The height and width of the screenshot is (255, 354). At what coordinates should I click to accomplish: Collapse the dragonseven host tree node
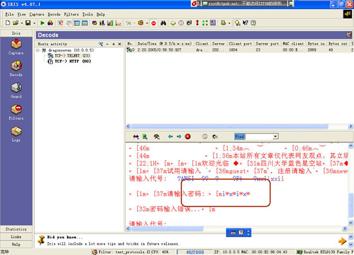click(38, 50)
